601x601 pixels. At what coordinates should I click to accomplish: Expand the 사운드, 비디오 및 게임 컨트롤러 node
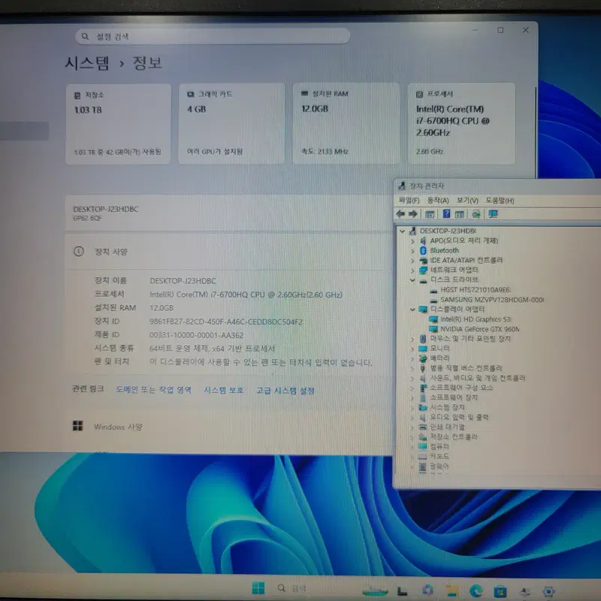pyautogui.click(x=412, y=379)
